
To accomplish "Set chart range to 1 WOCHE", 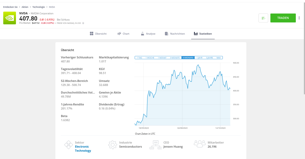I will tap(150, 58).
